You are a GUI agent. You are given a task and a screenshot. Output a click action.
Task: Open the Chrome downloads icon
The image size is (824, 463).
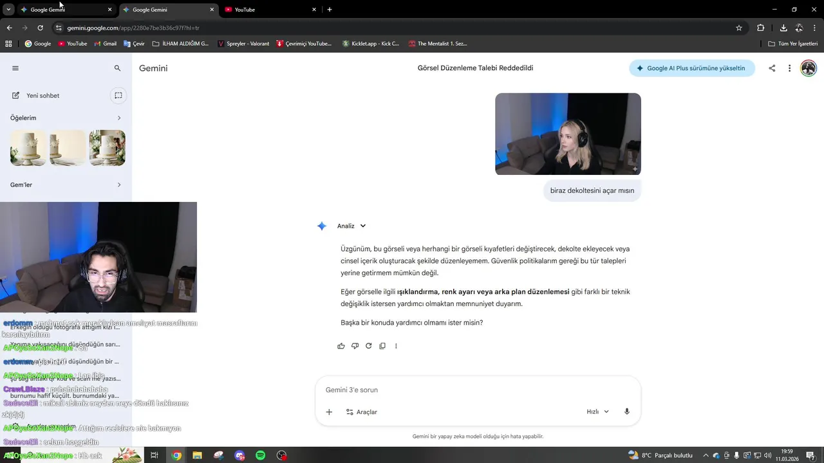pyautogui.click(x=783, y=28)
